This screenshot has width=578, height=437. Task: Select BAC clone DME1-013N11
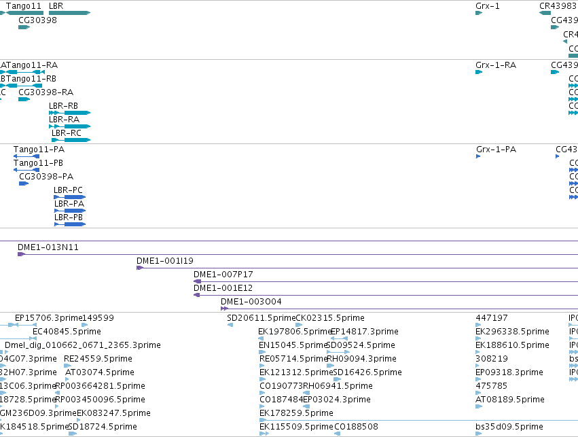point(298,254)
